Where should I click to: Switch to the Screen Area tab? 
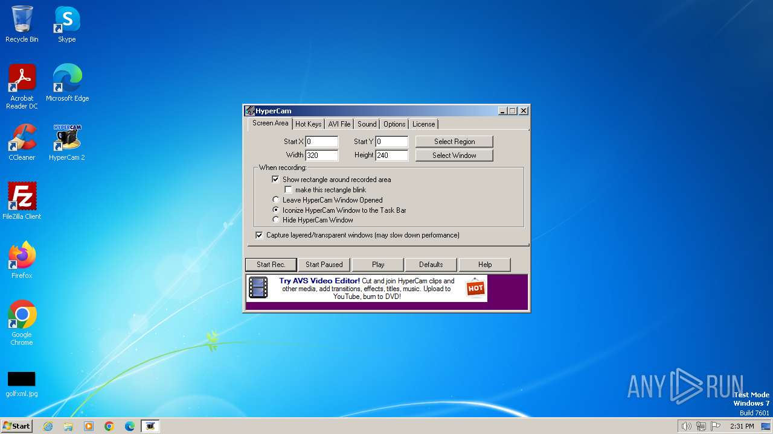[270, 123]
